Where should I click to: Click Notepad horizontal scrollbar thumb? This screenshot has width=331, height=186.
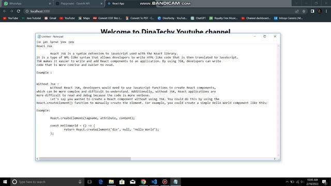(85, 159)
